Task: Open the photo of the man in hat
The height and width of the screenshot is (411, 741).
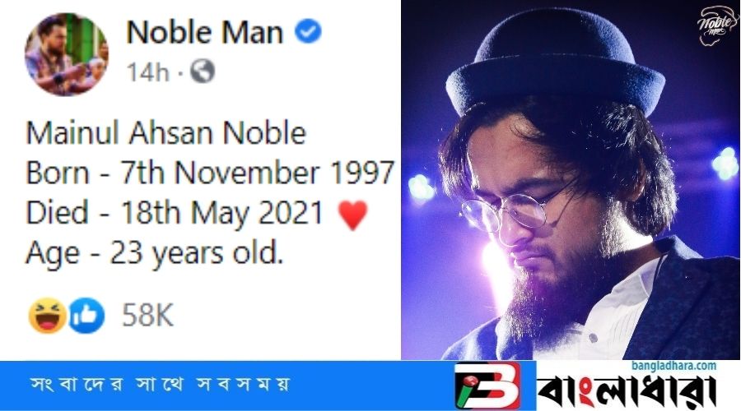Action: (571, 180)
